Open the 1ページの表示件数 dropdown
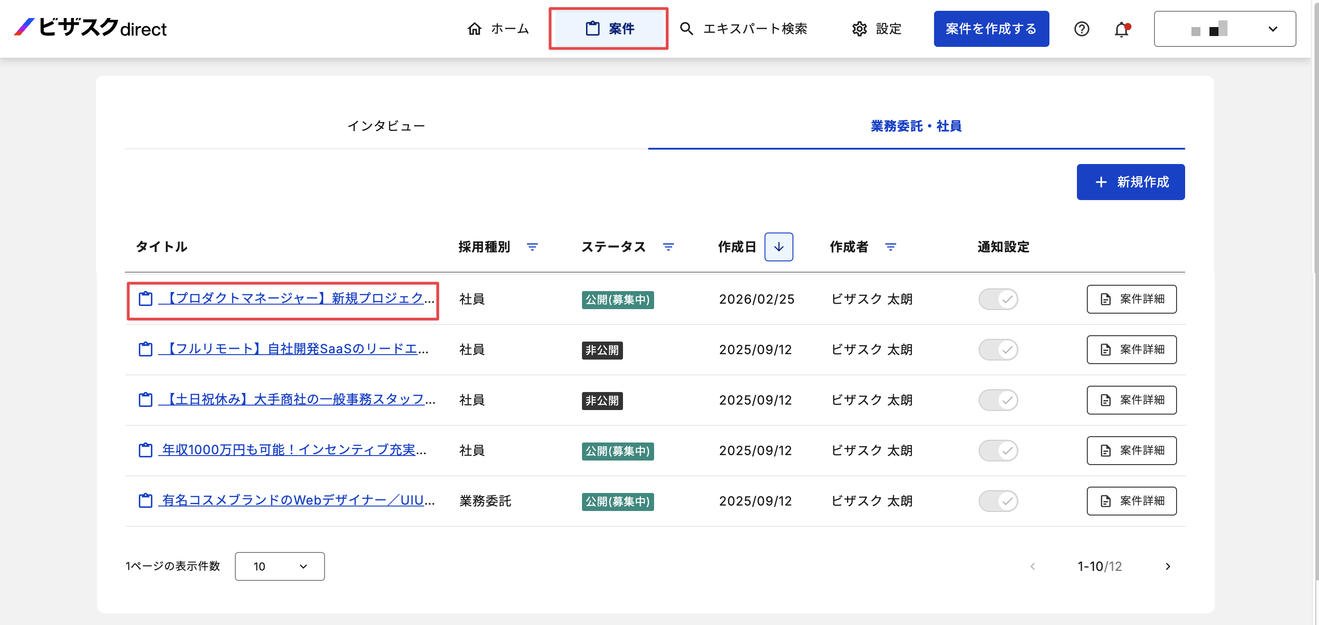The image size is (1319, 625). click(x=279, y=567)
